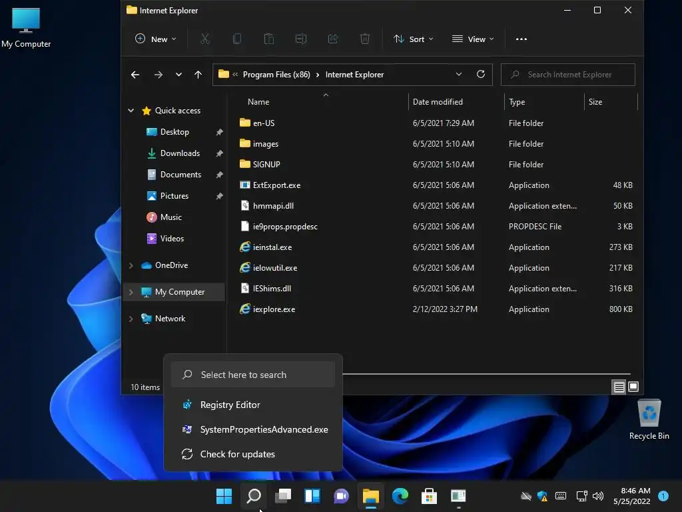
Task: Select Pictures in navigation pane
Action: pos(174,196)
